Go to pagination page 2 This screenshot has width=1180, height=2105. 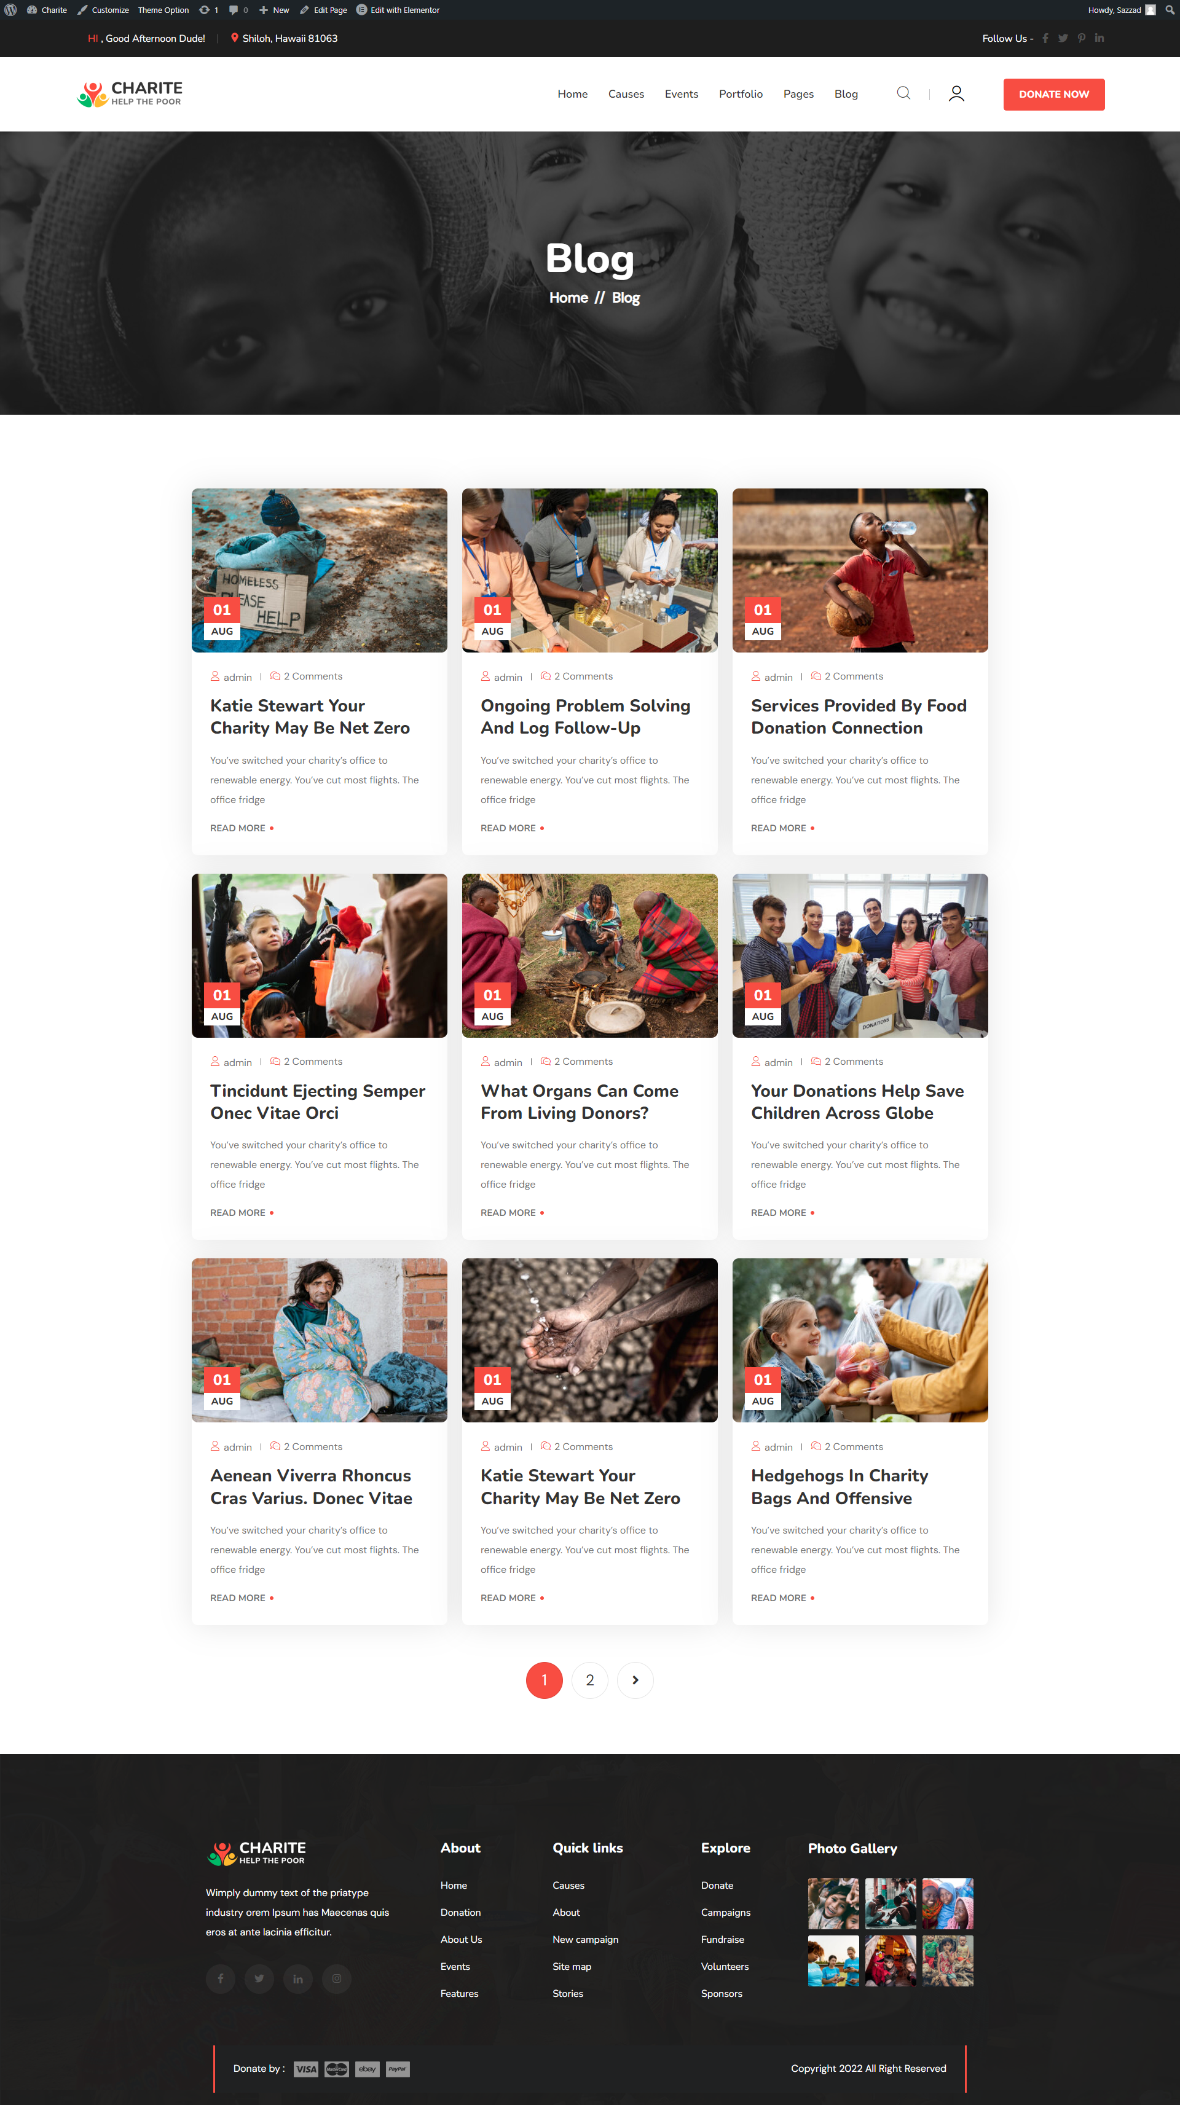[x=589, y=1680]
